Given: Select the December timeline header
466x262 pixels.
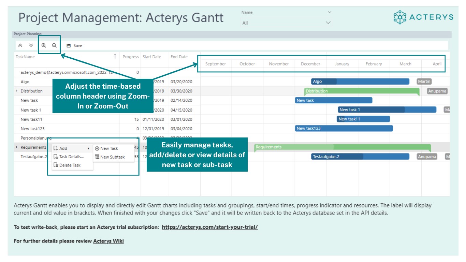Looking at the screenshot, I should click(x=310, y=64).
